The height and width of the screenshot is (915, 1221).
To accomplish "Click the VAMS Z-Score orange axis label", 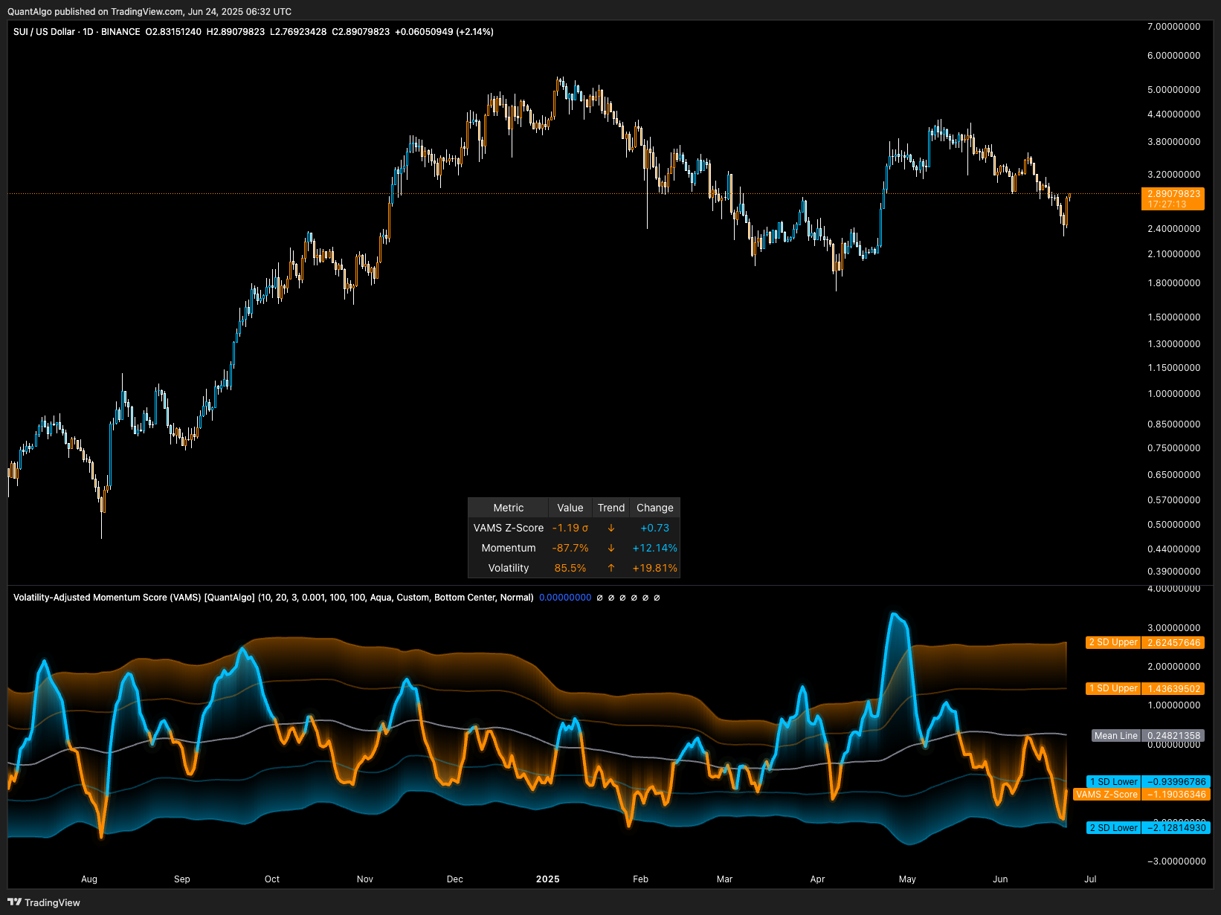I will [x=1106, y=795].
